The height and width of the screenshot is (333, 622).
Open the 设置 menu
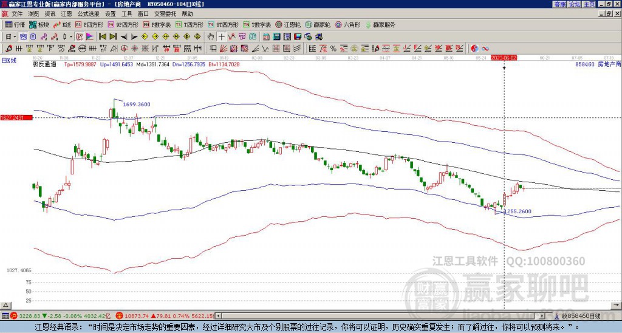[111, 14]
